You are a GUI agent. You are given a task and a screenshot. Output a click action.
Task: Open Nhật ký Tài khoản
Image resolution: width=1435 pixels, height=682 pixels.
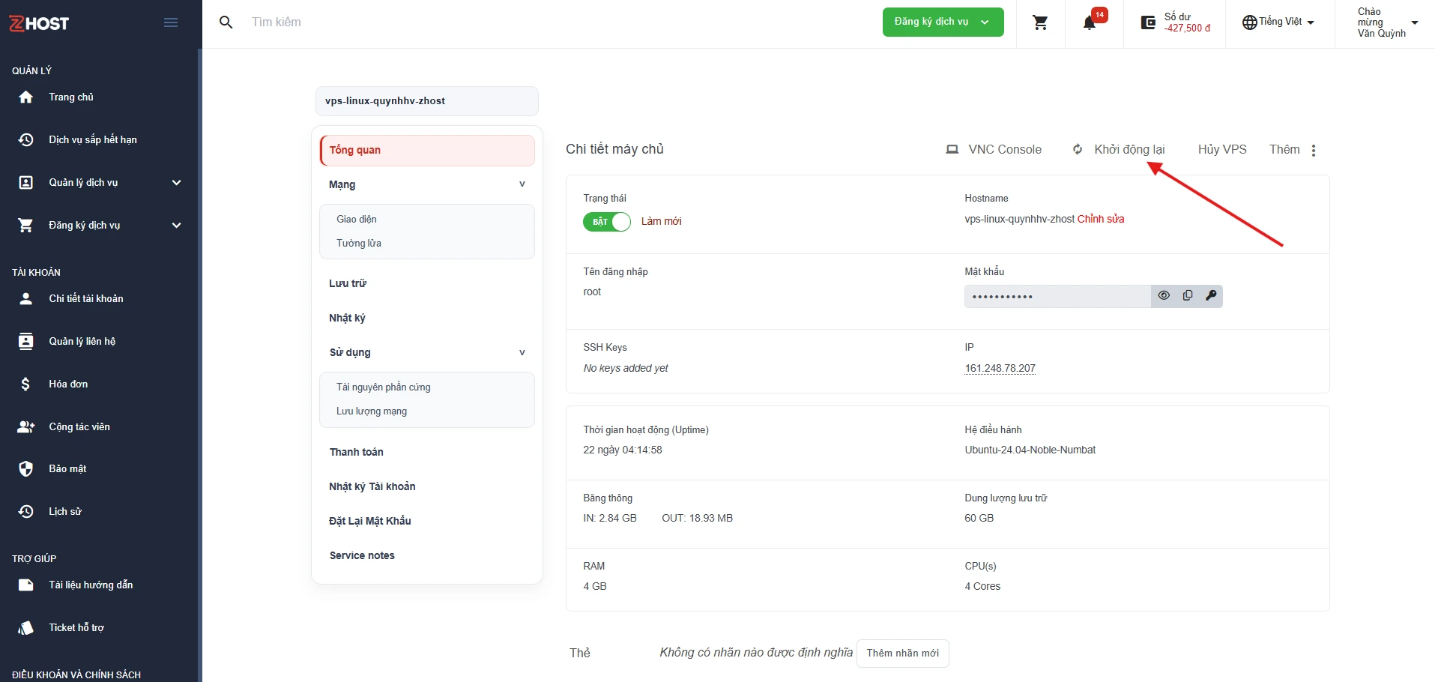tap(372, 486)
